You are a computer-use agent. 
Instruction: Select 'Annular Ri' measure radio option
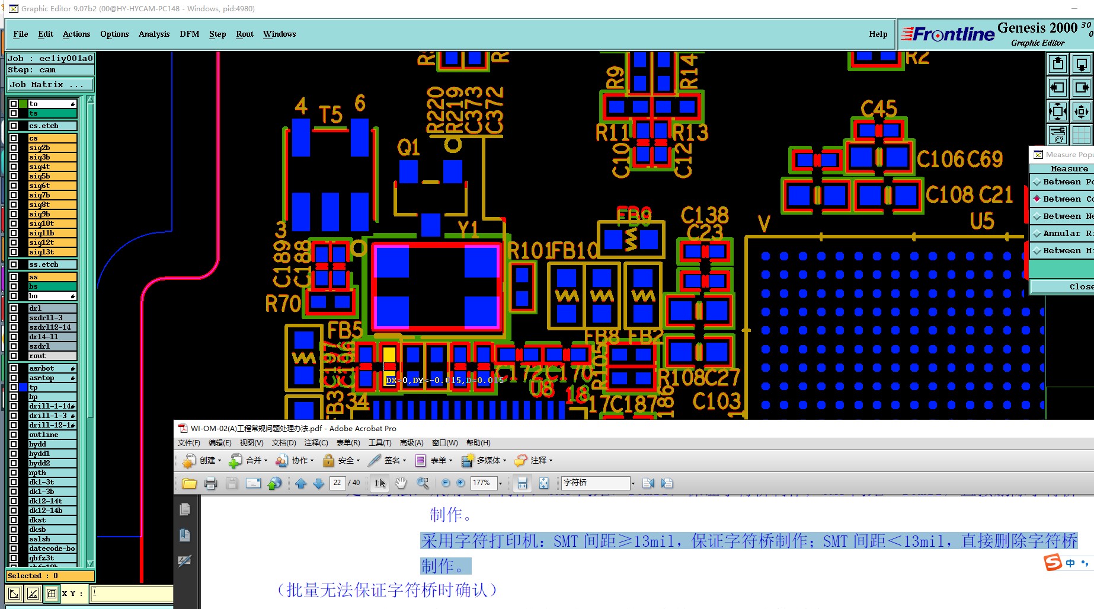1037,234
